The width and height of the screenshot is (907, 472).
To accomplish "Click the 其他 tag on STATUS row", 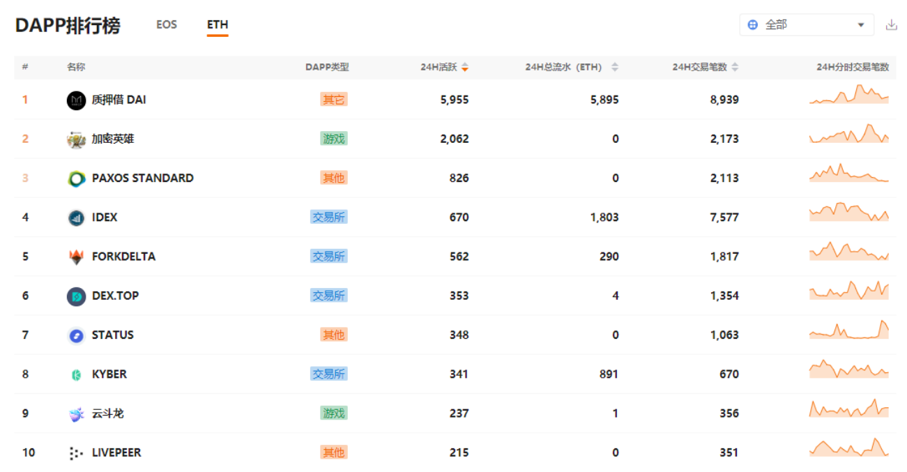I will [x=333, y=335].
